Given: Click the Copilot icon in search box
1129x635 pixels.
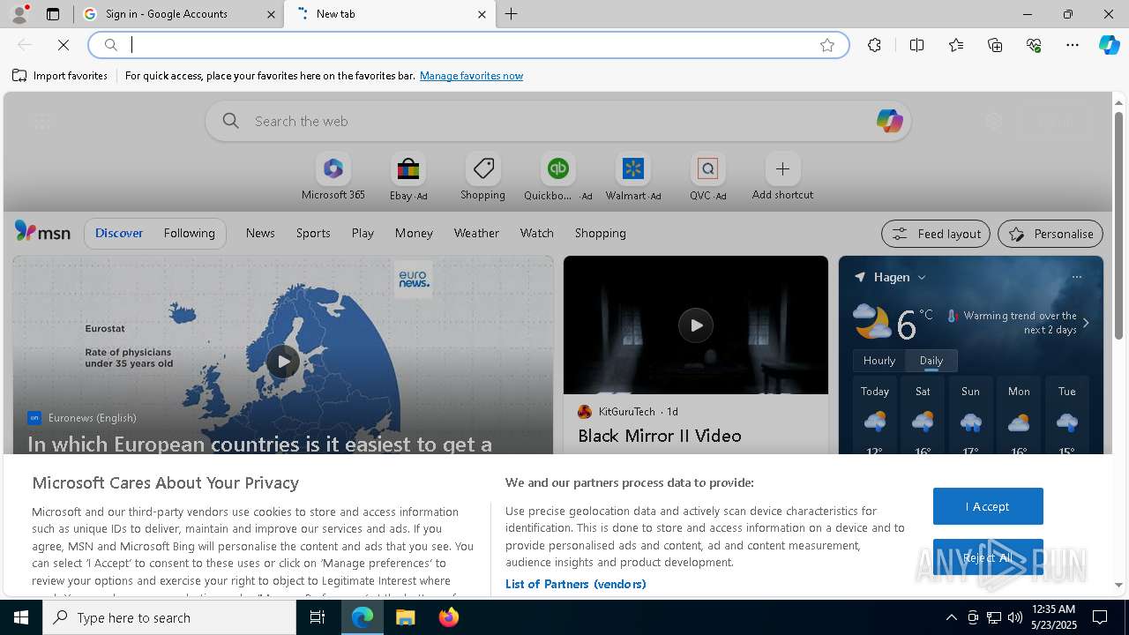Looking at the screenshot, I should [x=889, y=121].
